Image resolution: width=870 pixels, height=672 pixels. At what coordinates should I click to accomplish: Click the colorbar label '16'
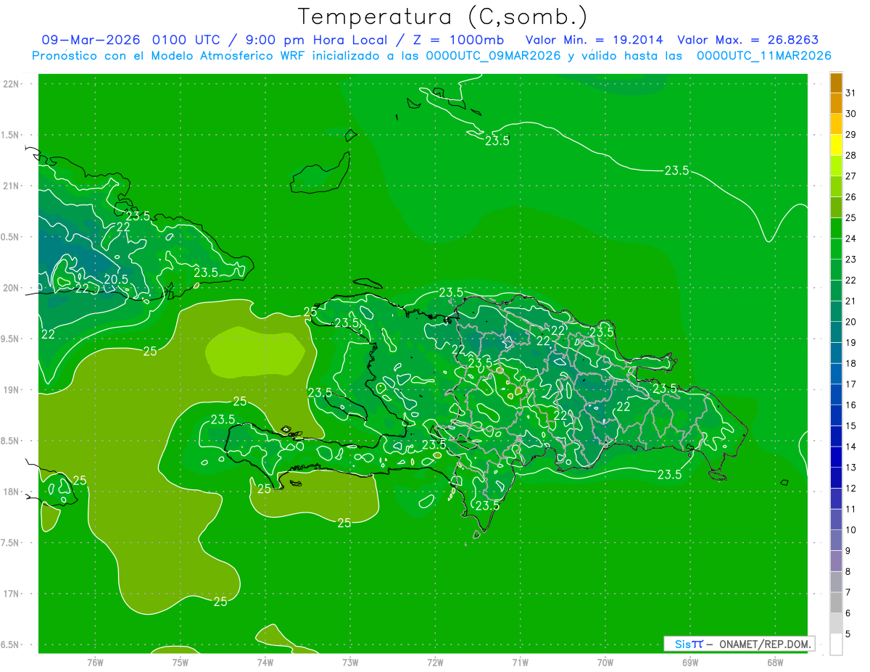[851, 405]
